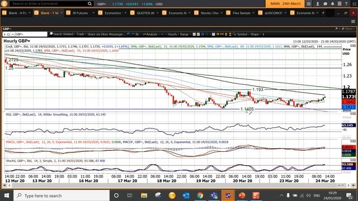Open the messenger chat bubble icon
Image resolution: width=358 pixels, height=201 pixels.
pos(325,4)
